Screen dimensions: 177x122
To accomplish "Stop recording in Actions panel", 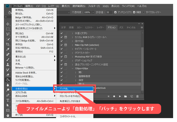I will tap(109, 96).
